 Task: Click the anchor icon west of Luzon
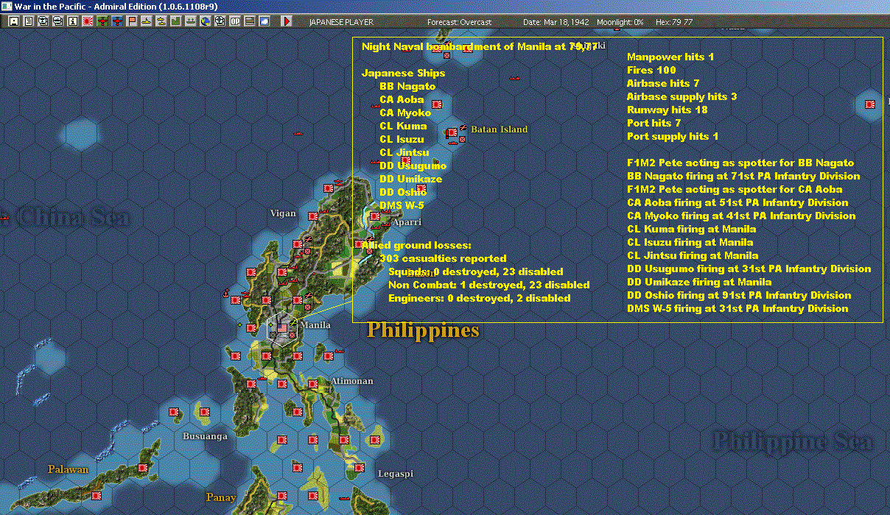click(225, 293)
